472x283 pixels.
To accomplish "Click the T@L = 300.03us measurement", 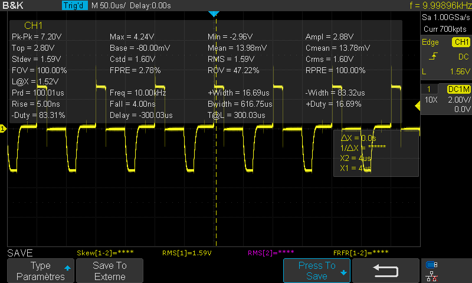I will click(237, 115).
